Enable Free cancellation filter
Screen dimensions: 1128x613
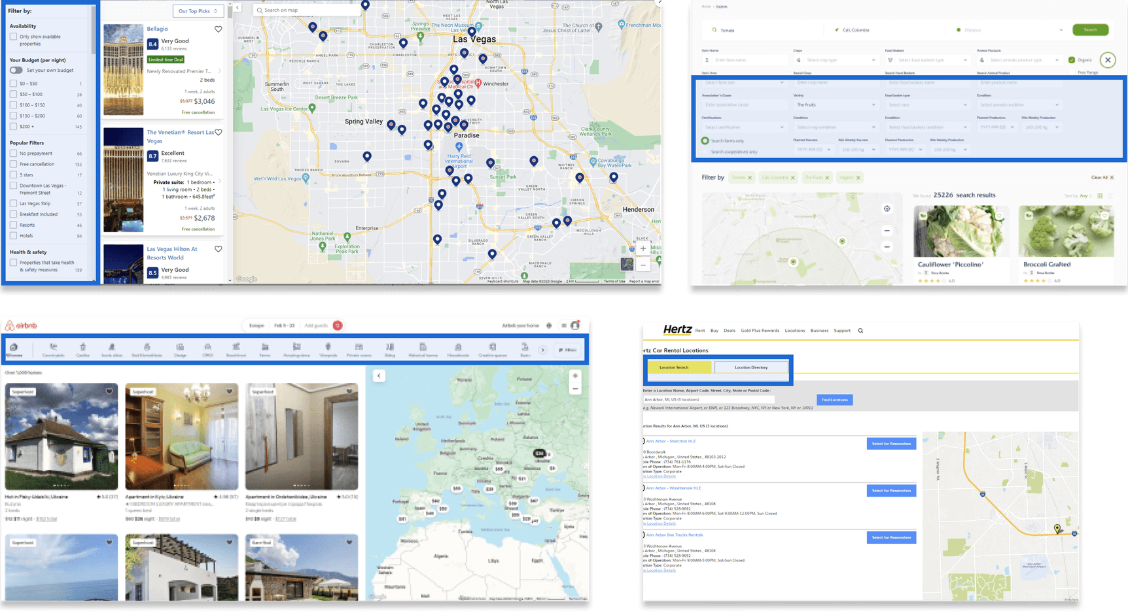(13, 164)
